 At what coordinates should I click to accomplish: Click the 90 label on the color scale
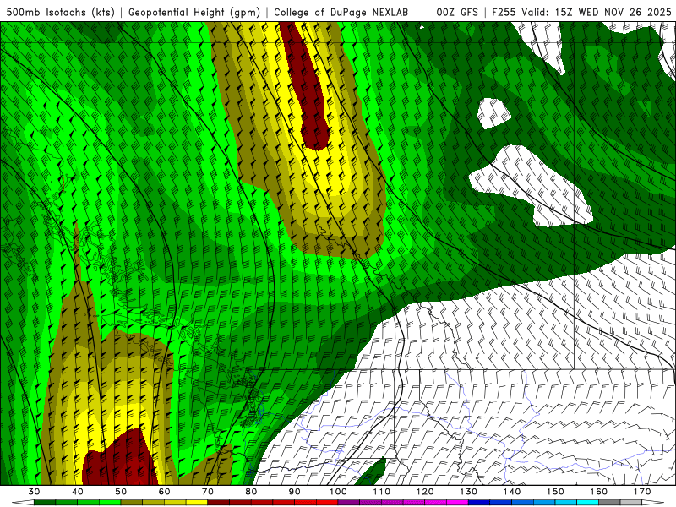pyautogui.click(x=294, y=492)
